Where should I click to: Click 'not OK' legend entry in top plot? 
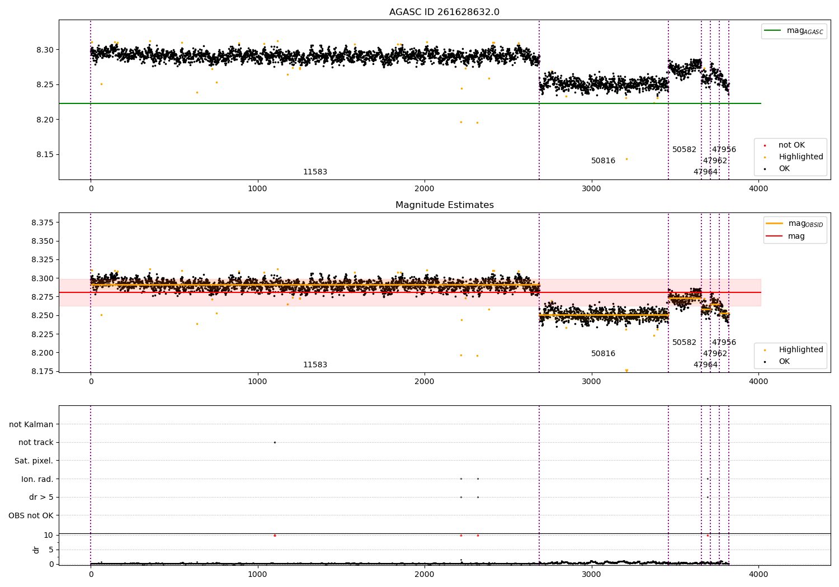pos(791,145)
